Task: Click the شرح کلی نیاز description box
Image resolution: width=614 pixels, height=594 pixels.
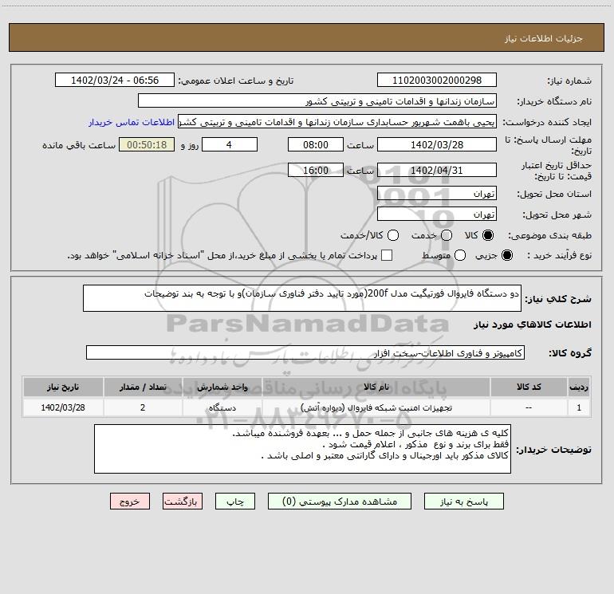Action: (302, 298)
